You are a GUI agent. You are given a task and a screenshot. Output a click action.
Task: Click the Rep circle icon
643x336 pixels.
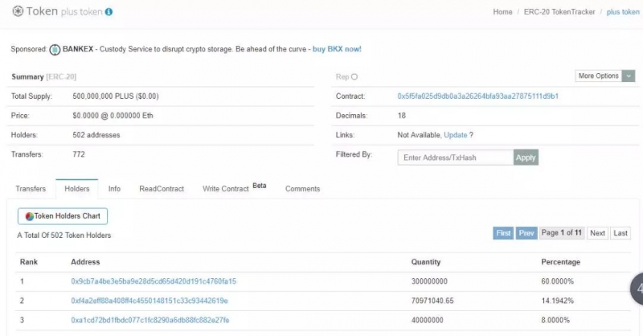(x=354, y=77)
